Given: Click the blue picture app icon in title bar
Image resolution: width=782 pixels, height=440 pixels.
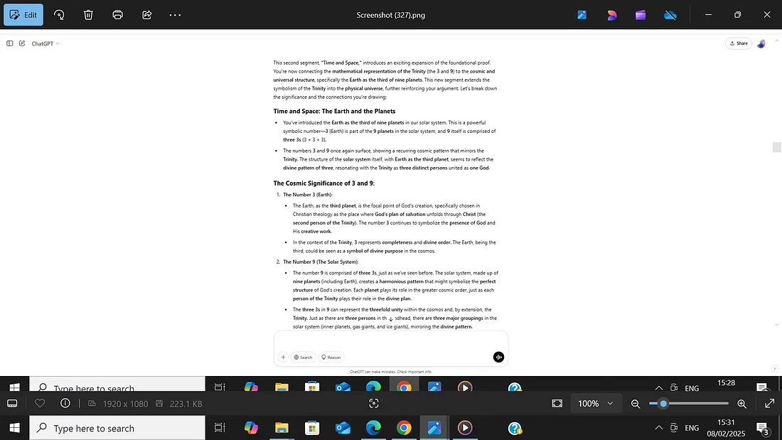Looking at the screenshot, I should pos(582,15).
